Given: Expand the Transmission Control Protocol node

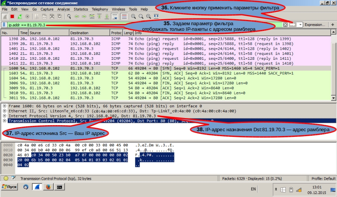Looking at the screenshot, I should 4,121.
